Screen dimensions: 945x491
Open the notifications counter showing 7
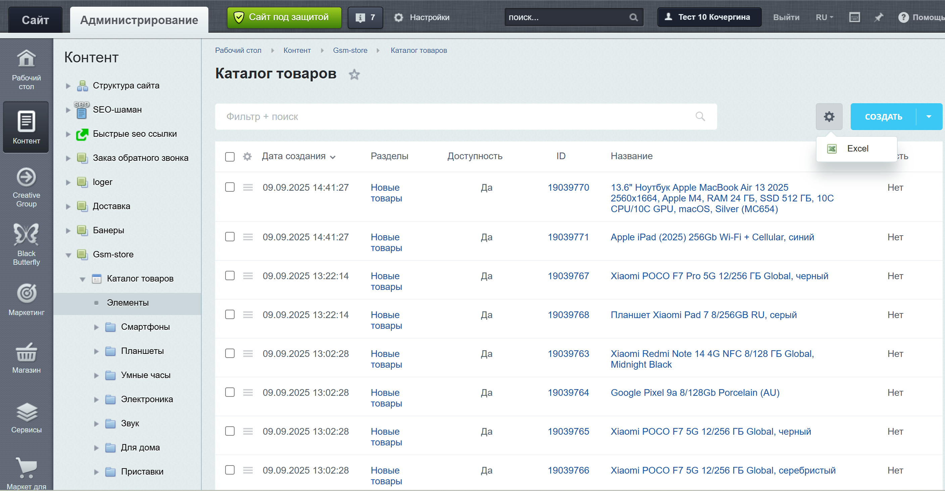365,17
